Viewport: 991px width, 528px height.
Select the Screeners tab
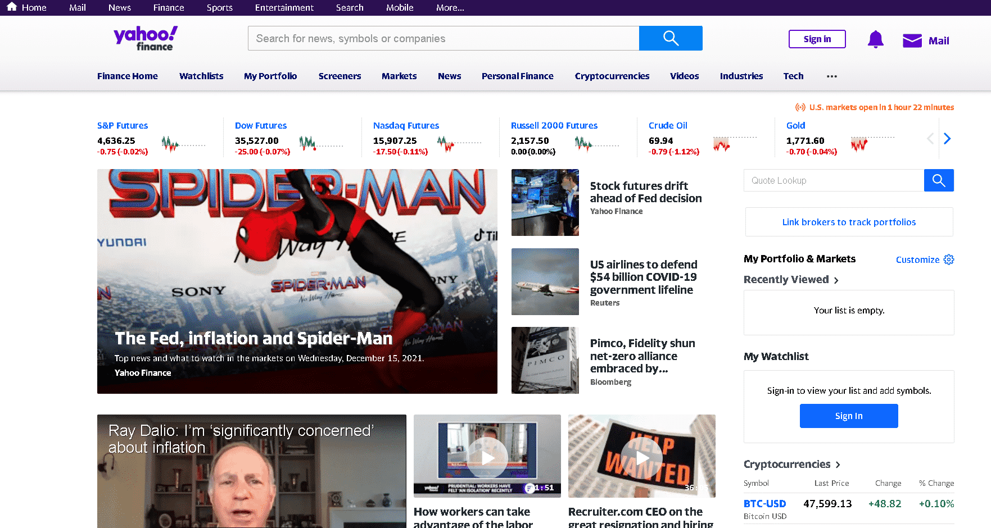(340, 76)
